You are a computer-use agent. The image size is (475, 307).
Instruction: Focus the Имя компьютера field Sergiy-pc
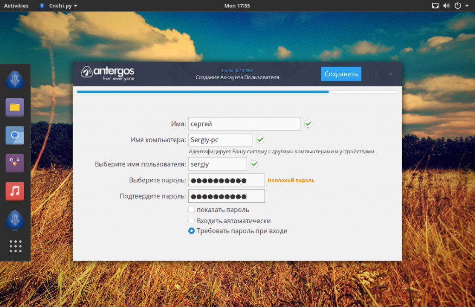coord(220,140)
